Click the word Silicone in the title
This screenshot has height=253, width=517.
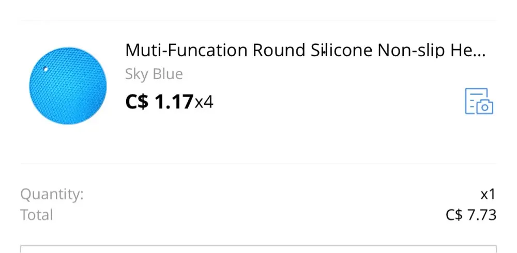point(342,51)
